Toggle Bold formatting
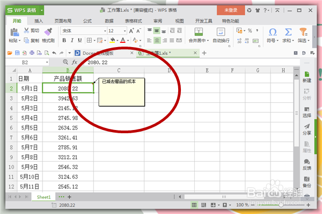 (64, 40)
